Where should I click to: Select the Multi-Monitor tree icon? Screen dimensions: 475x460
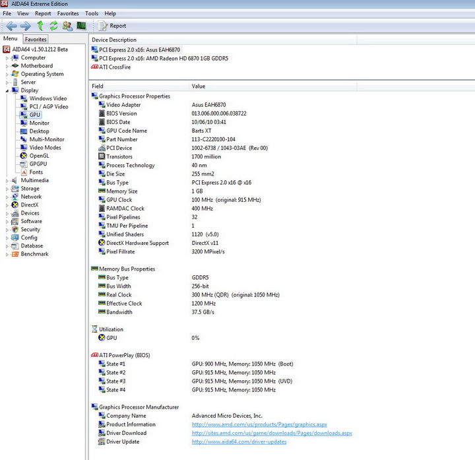pos(24,139)
